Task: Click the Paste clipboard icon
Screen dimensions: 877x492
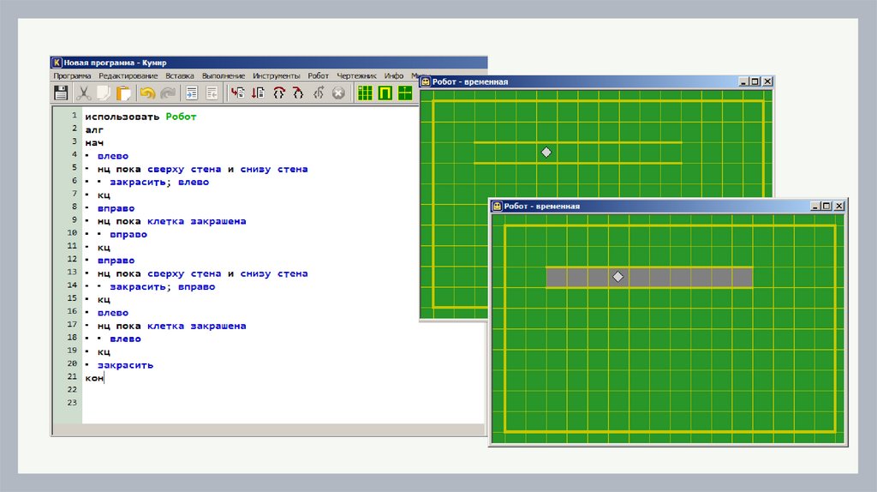Action: 123,93
